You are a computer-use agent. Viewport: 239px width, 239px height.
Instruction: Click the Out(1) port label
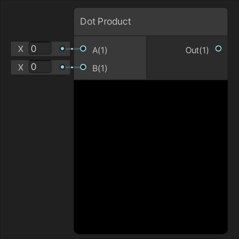[x=197, y=50]
